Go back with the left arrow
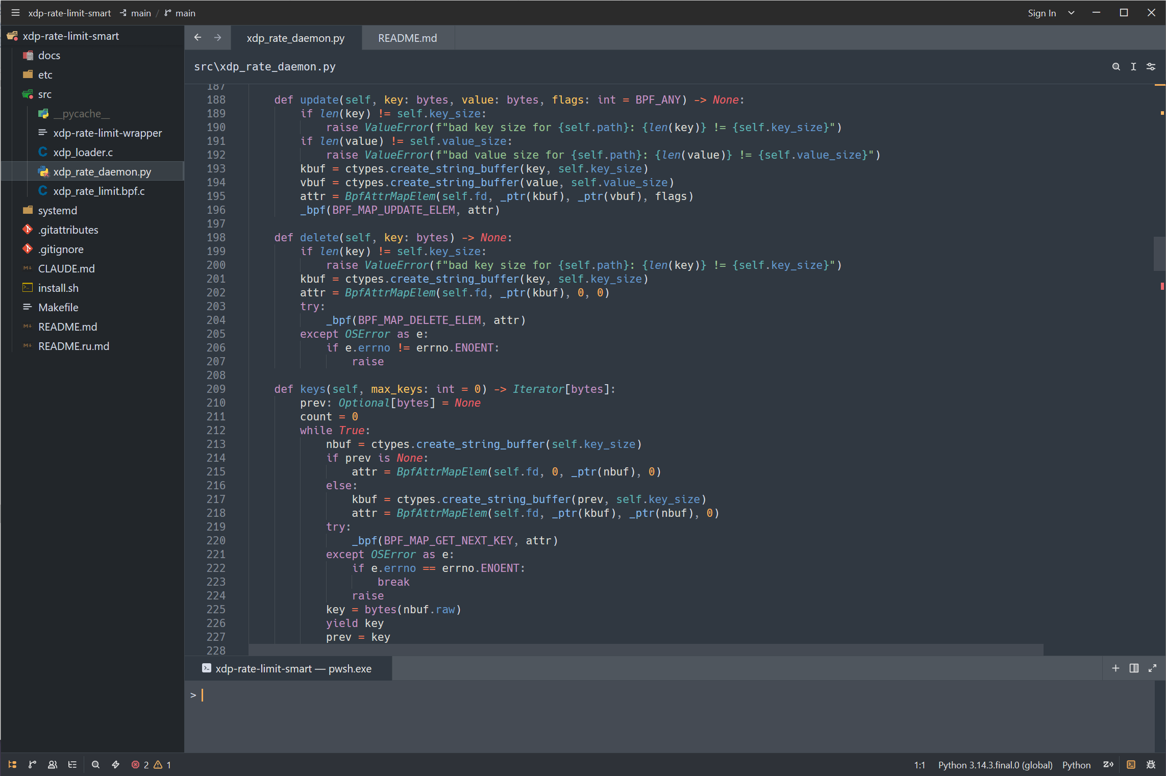Viewport: 1166px width, 776px height. (x=198, y=37)
